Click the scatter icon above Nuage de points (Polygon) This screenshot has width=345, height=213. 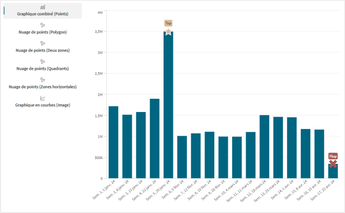click(43, 25)
